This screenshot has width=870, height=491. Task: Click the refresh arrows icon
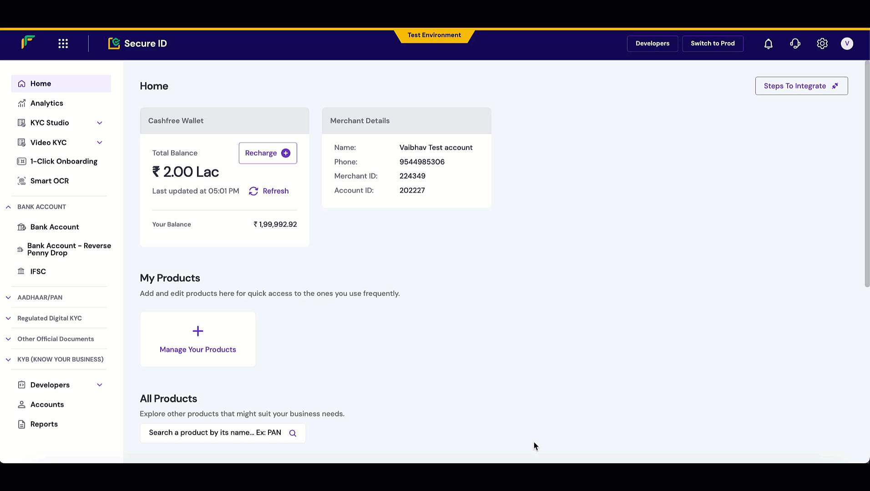pos(253,191)
